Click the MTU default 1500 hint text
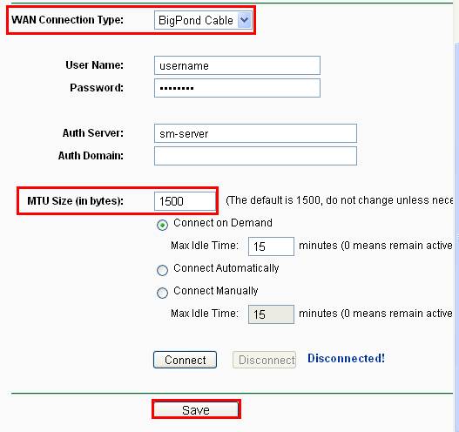 [340, 200]
